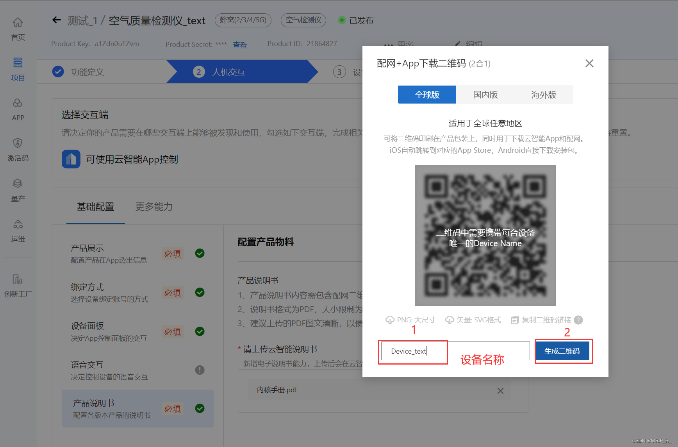Open 运维 operations section
678x447 pixels.
pyautogui.click(x=18, y=231)
